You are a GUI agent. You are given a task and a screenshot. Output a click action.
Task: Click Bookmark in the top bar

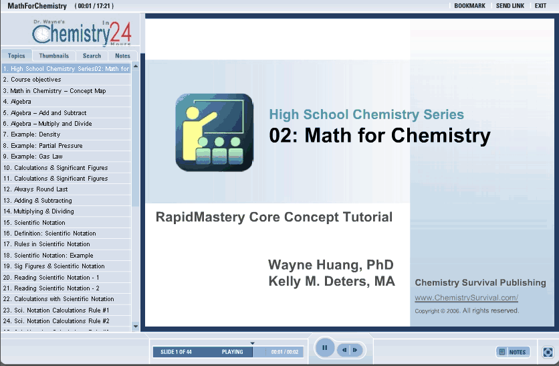(469, 6)
